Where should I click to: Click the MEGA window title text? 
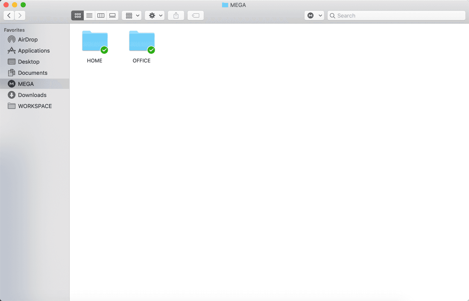pos(238,5)
